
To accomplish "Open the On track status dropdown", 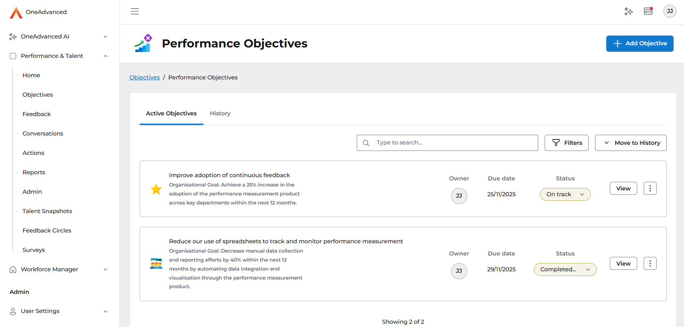I will coord(565,194).
